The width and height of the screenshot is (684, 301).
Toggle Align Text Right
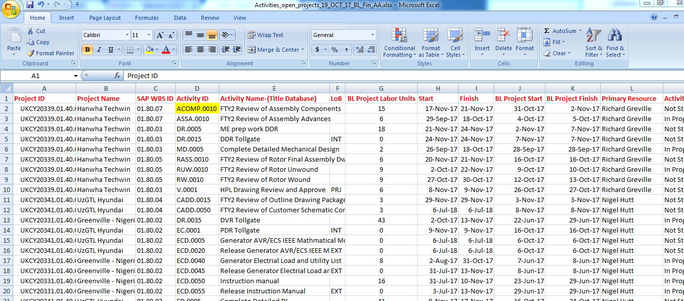click(212, 50)
